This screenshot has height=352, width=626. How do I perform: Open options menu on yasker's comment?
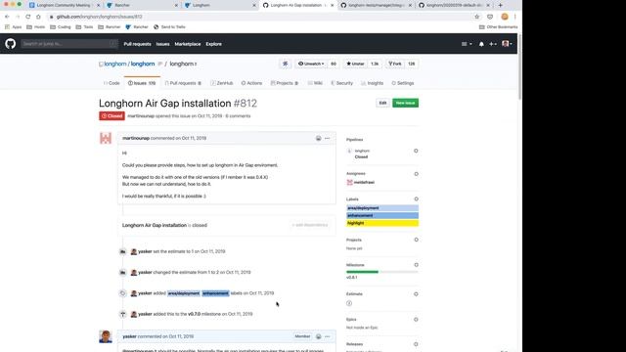(328, 336)
